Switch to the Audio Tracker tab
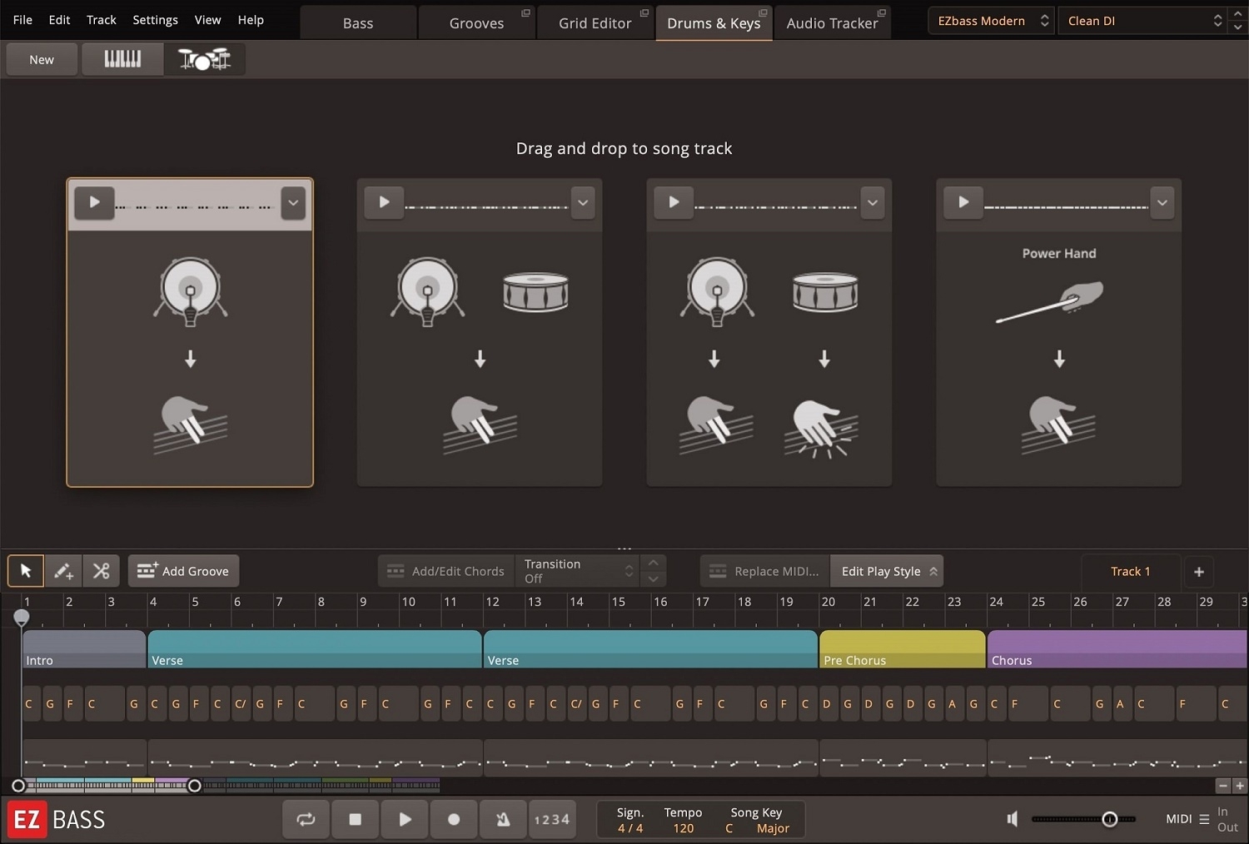This screenshot has width=1249, height=844. (832, 23)
